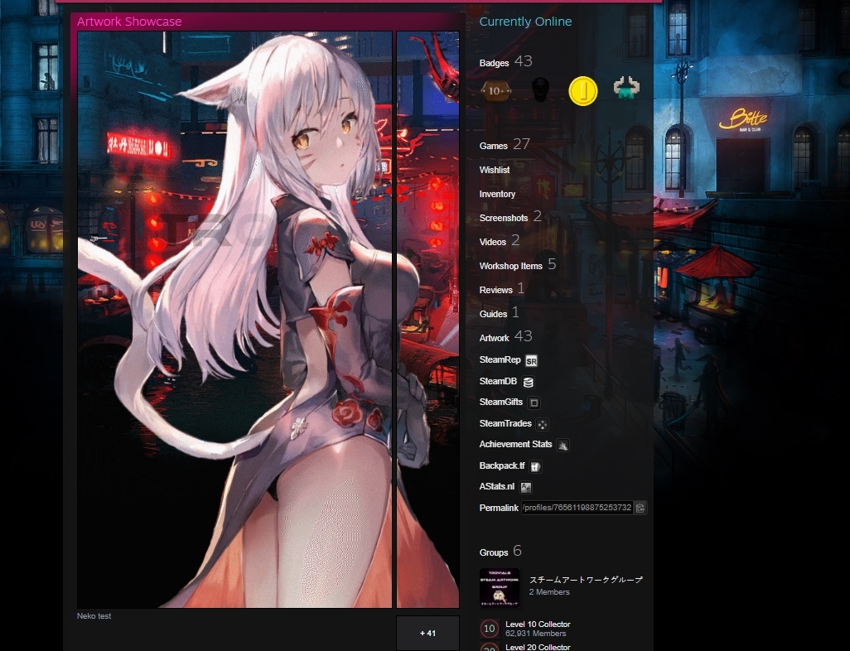Open Workshop Items
Viewport: 850px width, 651px height.
pyautogui.click(x=510, y=266)
